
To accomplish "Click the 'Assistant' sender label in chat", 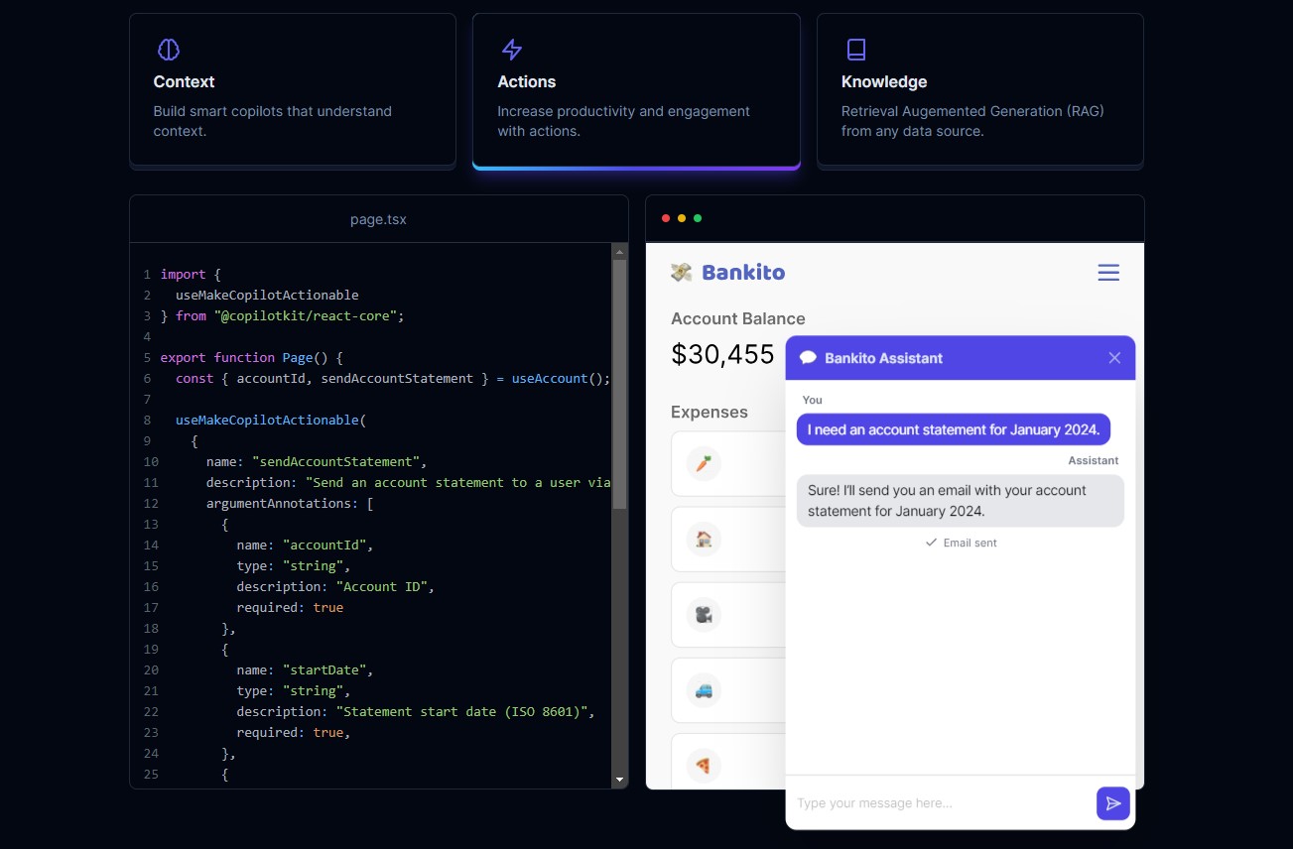I will click(1094, 460).
